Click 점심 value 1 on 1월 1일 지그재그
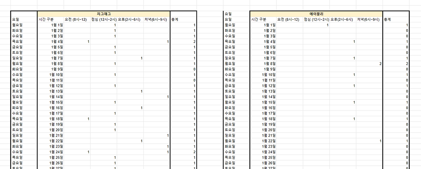Viewport: 421px width, 169px height. (115, 25)
